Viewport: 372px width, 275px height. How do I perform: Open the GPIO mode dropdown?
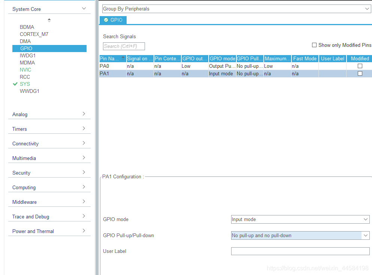click(300, 220)
